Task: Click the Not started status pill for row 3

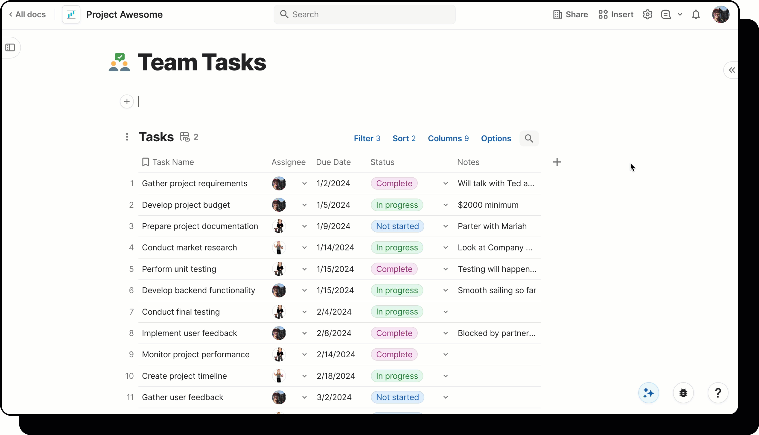Action: point(397,226)
